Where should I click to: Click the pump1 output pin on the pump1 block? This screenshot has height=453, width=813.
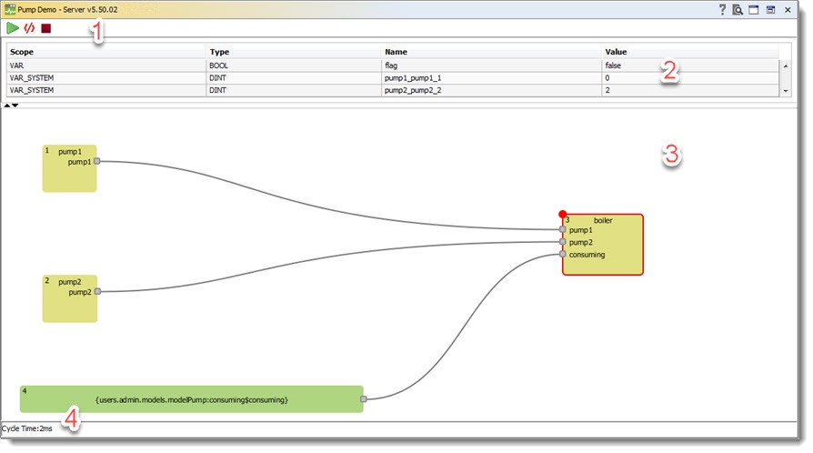pos(97,162)
